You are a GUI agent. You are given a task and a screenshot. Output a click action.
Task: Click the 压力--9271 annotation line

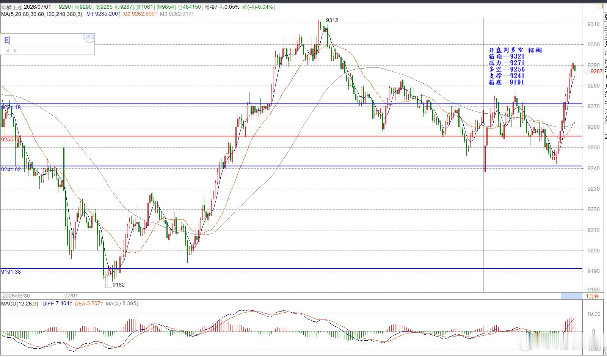(x=507, y=63)
